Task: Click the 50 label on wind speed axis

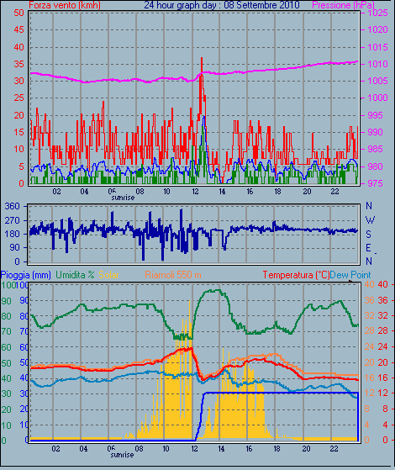Action: click(x=18, y=13)
